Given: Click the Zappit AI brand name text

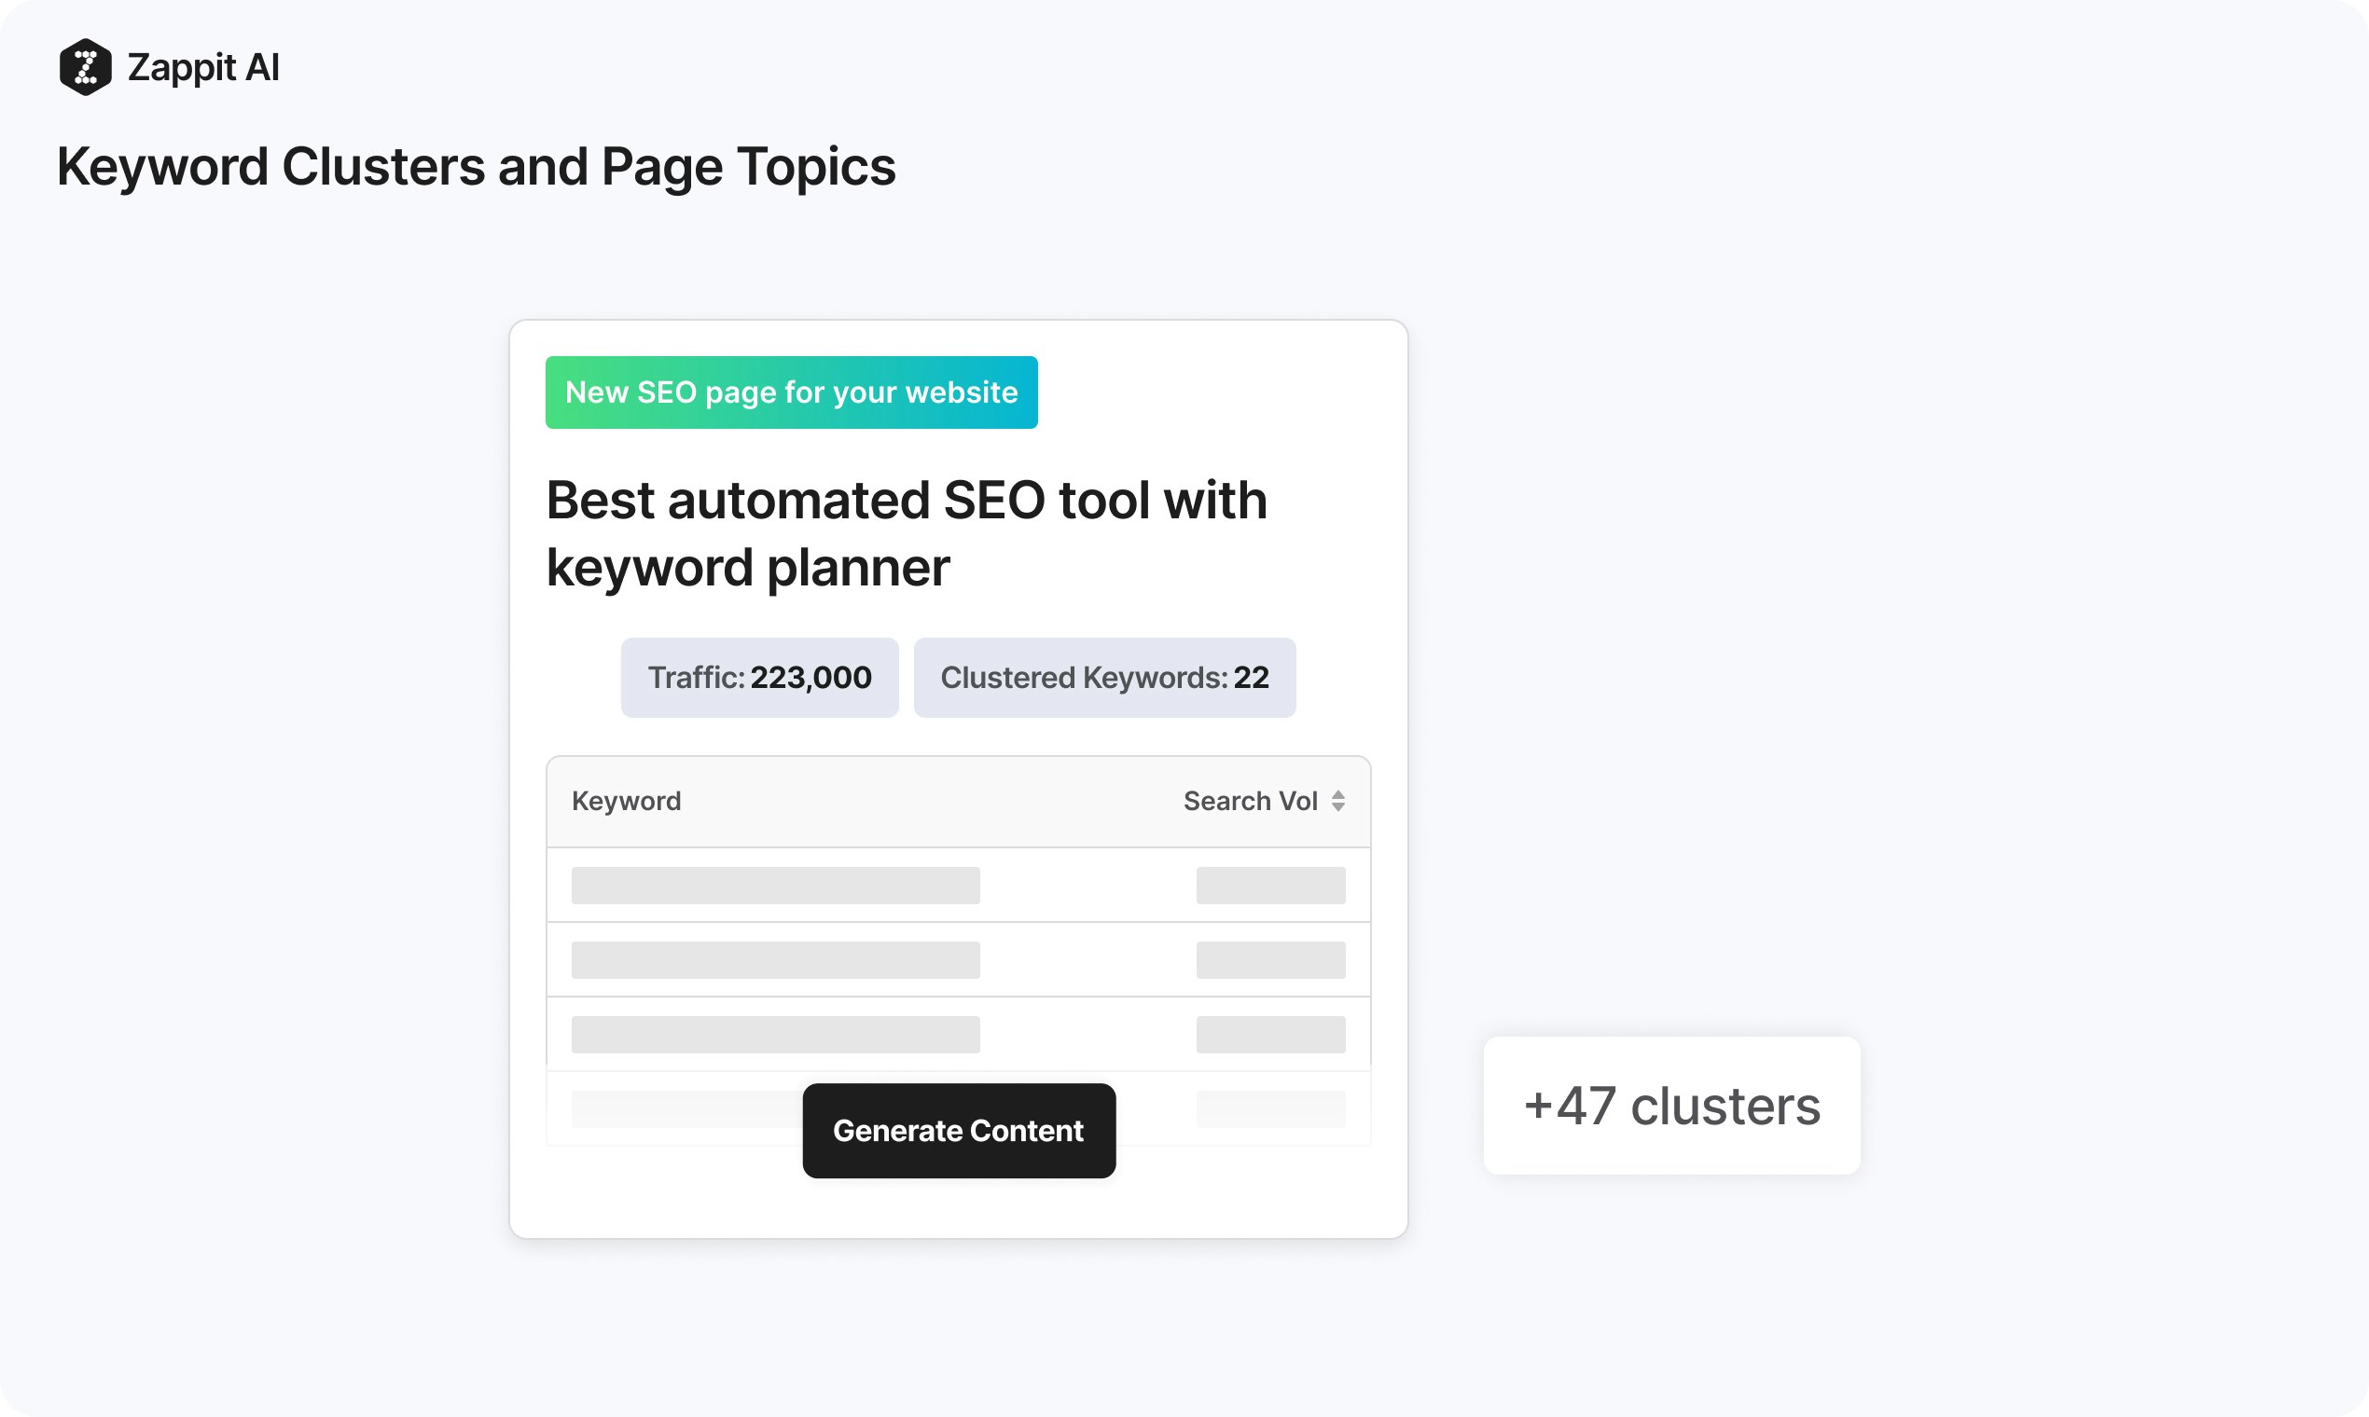Looking at the screenshot, I should click(203, 68).
